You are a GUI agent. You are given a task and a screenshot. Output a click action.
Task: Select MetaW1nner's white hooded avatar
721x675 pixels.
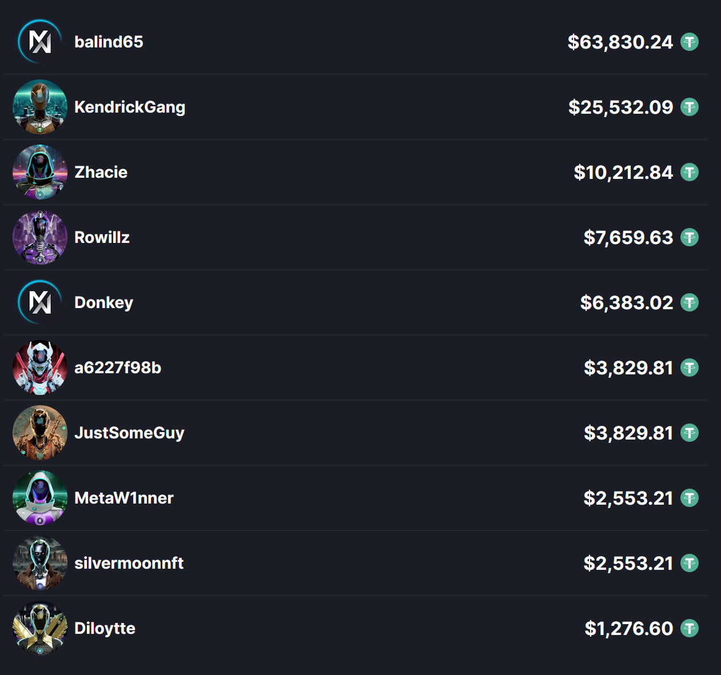[40, 498]
